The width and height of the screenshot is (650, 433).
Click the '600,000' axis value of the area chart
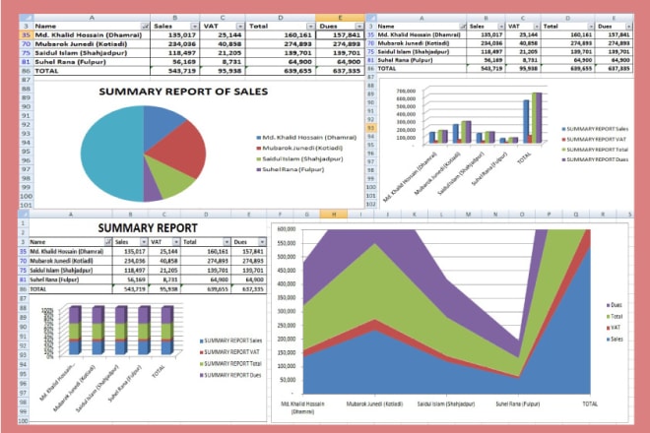(287, 229)
